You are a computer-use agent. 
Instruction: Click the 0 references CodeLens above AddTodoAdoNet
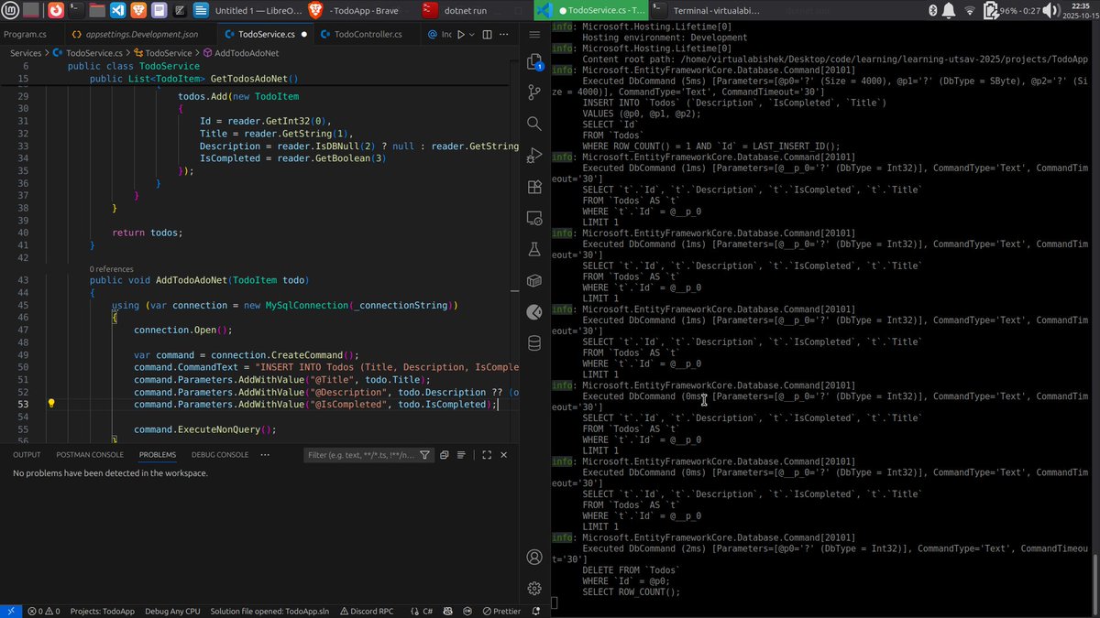point(114,267)
